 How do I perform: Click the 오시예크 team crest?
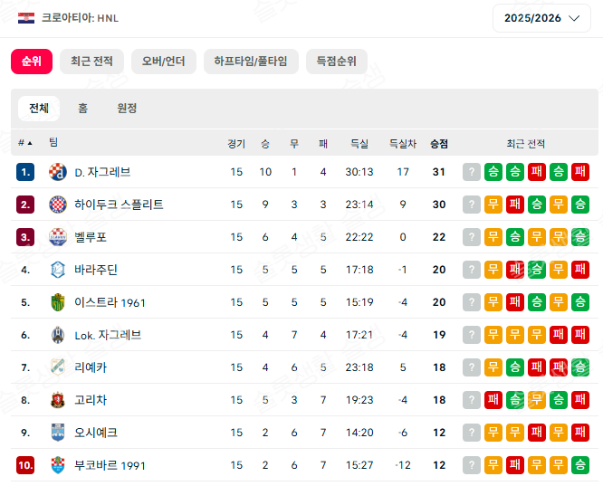tap(58, 433)
